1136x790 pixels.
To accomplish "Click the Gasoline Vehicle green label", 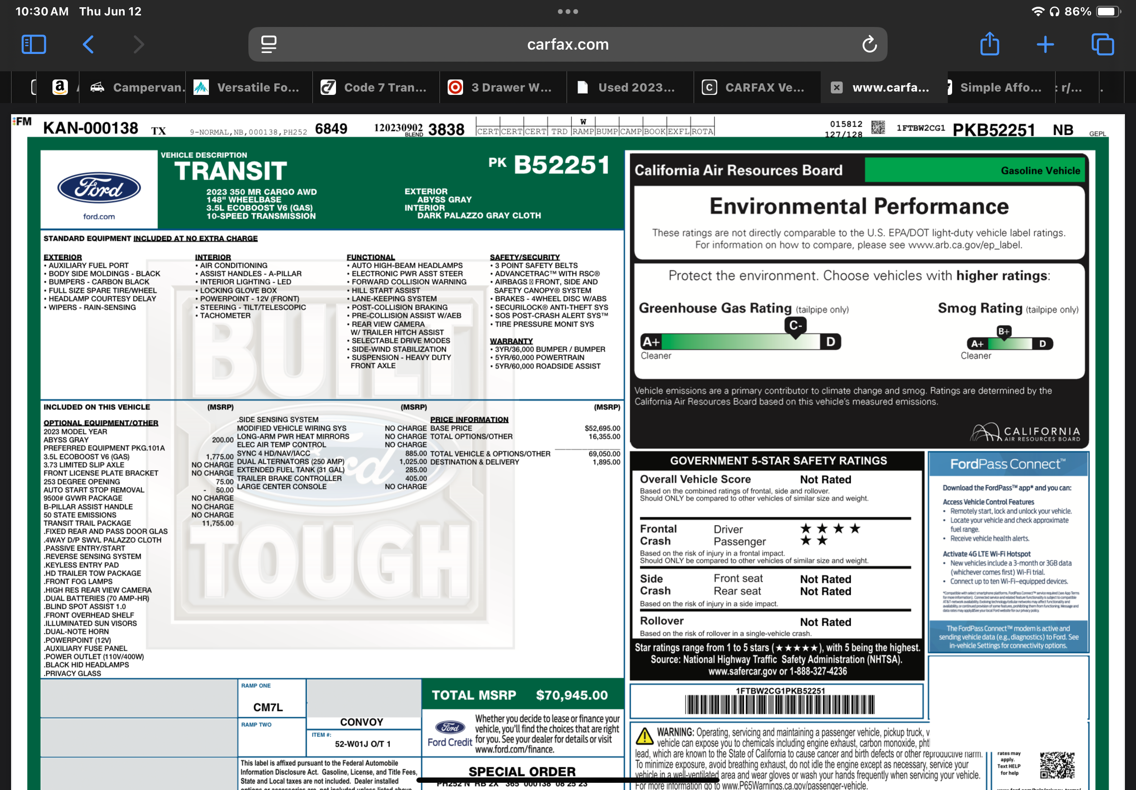I will [x=974, y=170].
